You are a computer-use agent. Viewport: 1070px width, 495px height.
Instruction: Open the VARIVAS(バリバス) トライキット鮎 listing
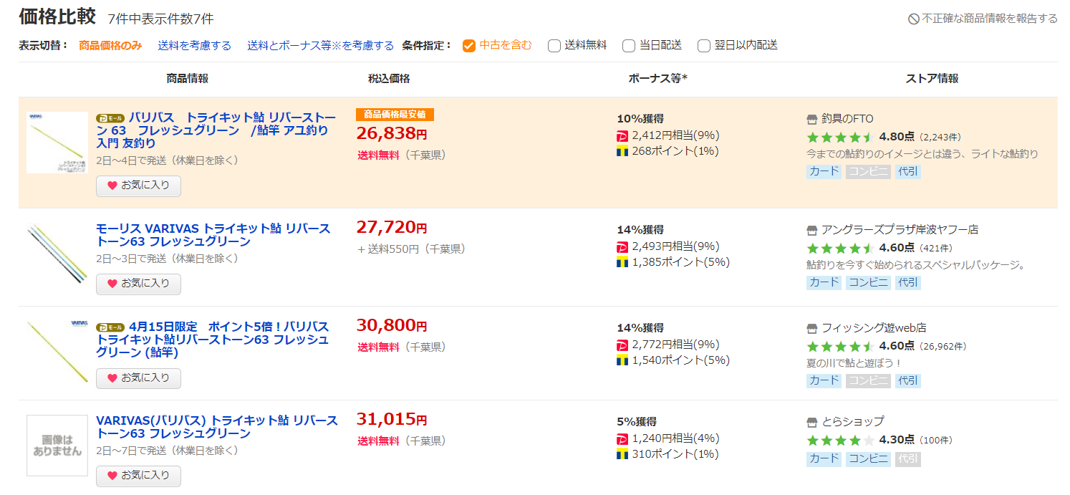216,427
